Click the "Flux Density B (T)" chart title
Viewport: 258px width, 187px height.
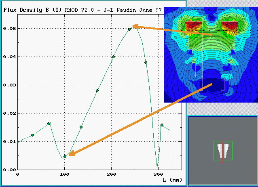(x=33, y=9)
